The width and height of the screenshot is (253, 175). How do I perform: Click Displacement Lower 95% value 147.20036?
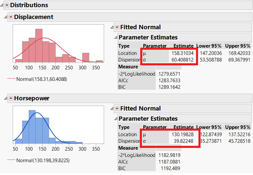(x=211, y=53)
